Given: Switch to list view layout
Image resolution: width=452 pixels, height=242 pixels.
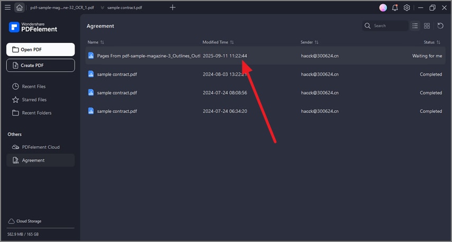Looking at the screenshot, I should 415,25.
